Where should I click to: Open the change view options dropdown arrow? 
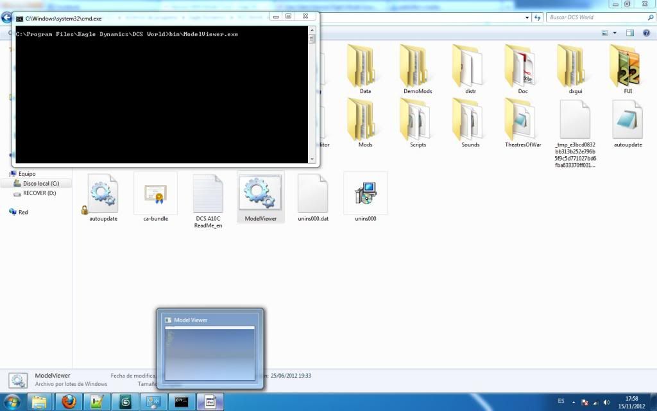tap(615, 33)
